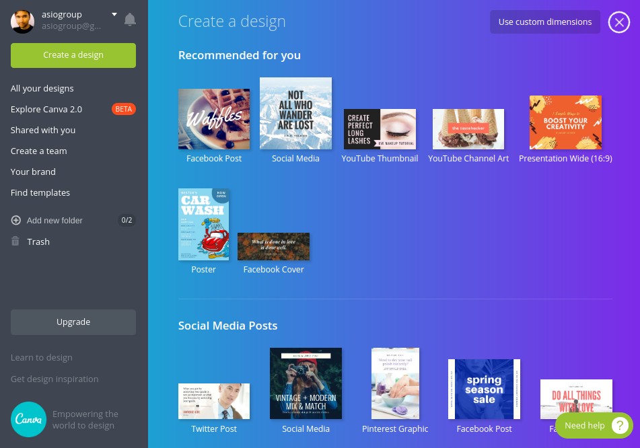Open Explore Canva 2.0
The width and height of the screenshot is (640, 448).
pyautogui.click(x=46, y=110)
